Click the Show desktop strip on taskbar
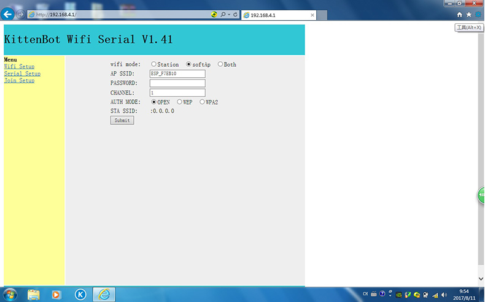The width and height of the screenshot is (485, 302). tap(482, 295)
